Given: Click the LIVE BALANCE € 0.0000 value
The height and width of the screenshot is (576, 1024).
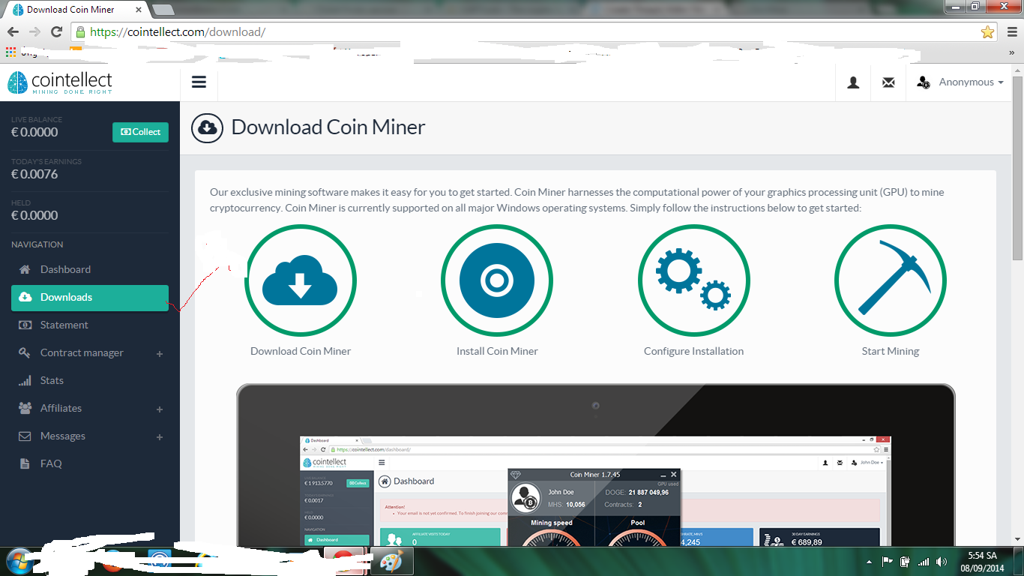Looking at the screenshot, I should coord(34,133).
